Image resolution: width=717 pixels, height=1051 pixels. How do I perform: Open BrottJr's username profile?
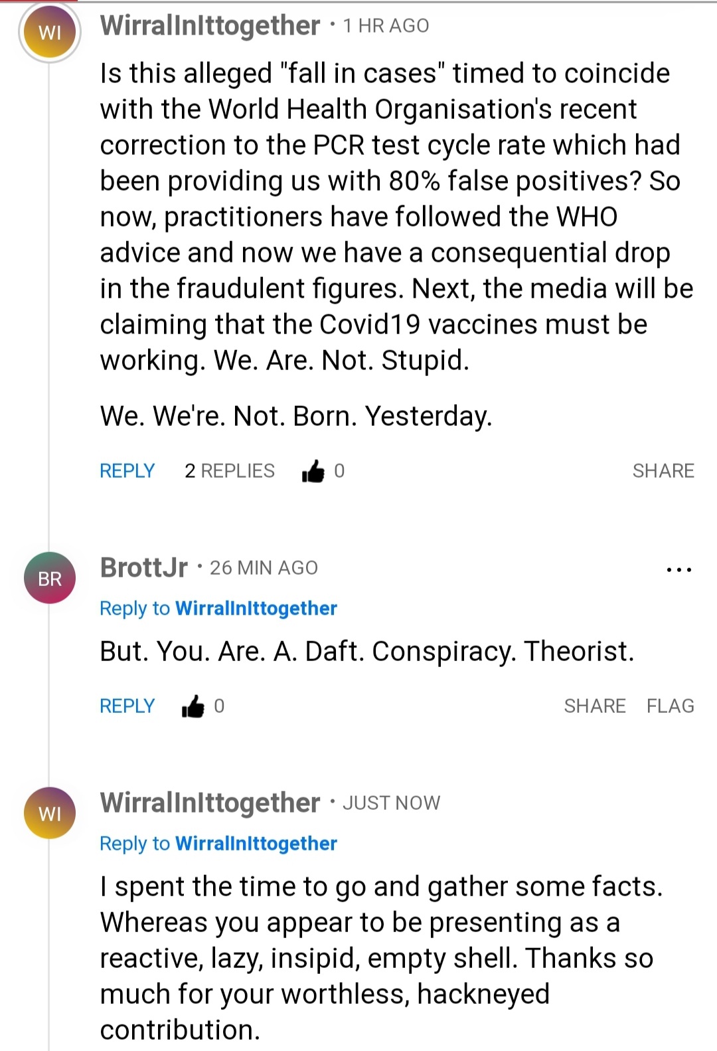click(x=144, y=568)
